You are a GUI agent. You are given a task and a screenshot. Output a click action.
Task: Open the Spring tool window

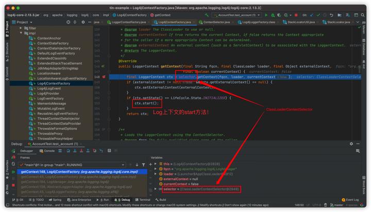[55, 200]
